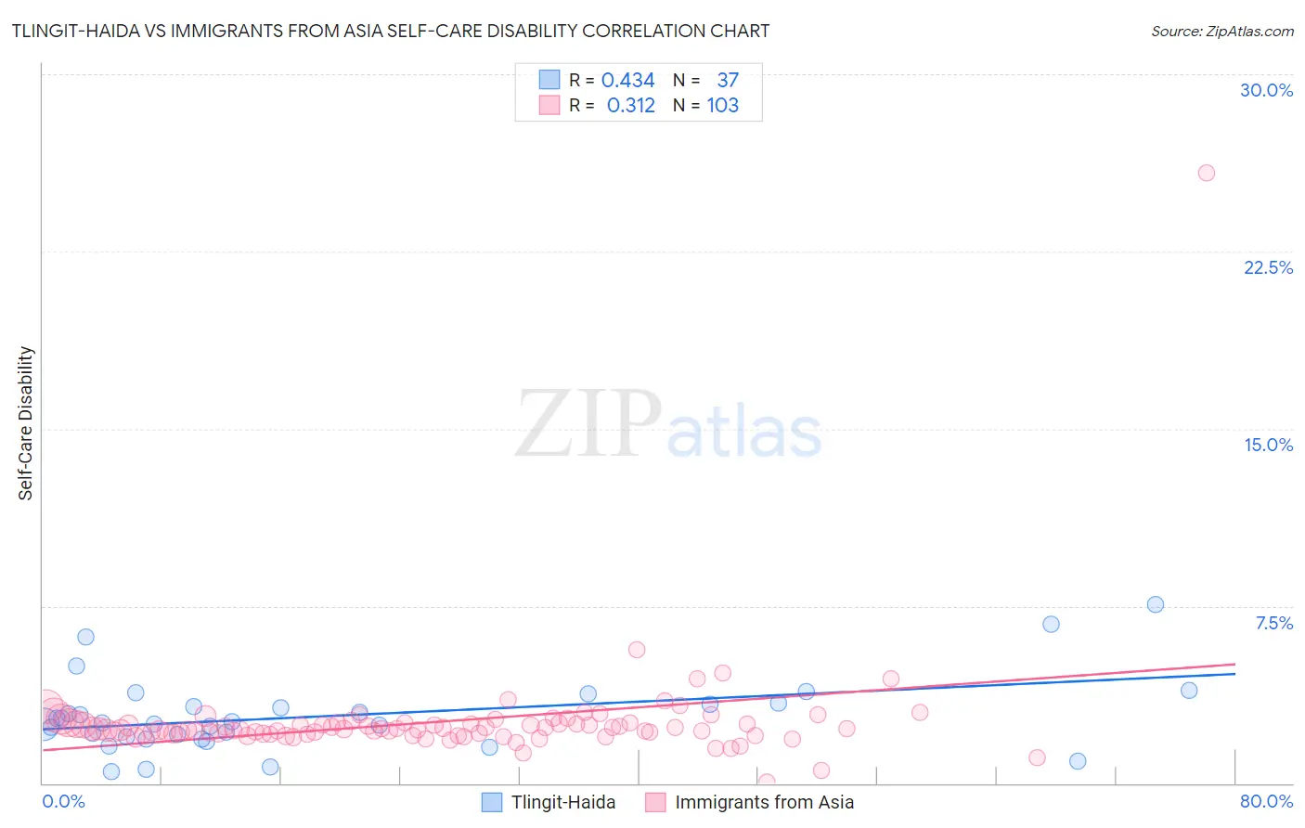
Task: Click the ZIPatlas watermark logo
Action: coord(668,425)
